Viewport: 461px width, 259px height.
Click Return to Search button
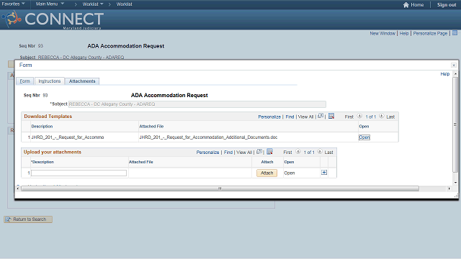coord(28,219)
